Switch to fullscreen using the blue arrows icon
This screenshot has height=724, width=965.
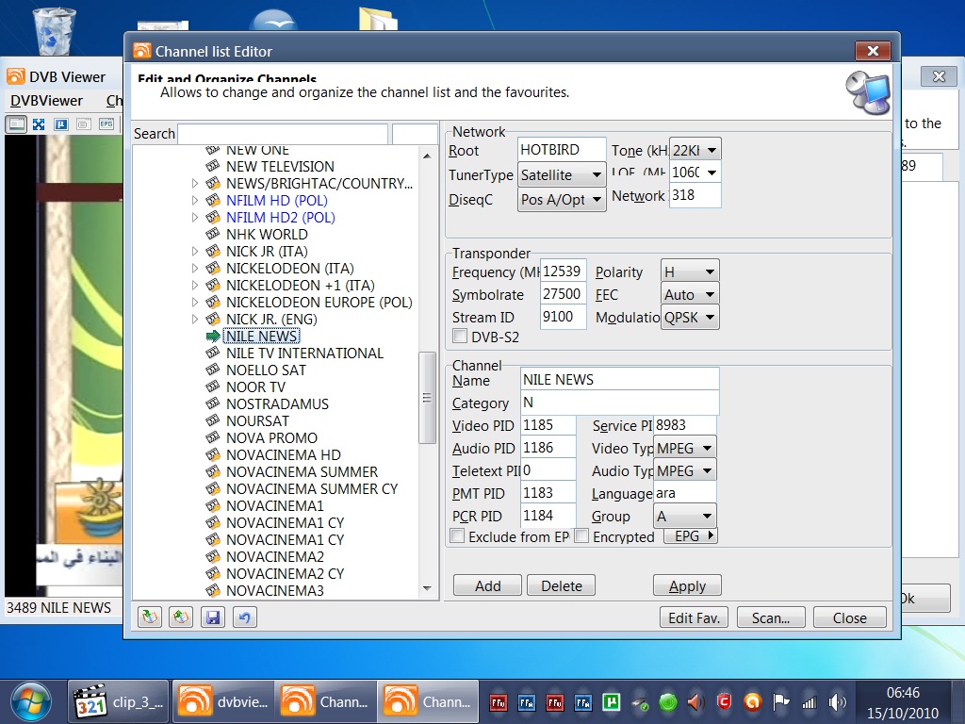pos(39,123)
